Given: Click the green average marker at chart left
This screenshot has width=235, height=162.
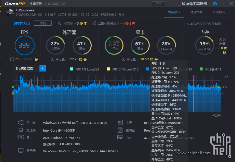Looking at the screenshot, I should point(13,87).
